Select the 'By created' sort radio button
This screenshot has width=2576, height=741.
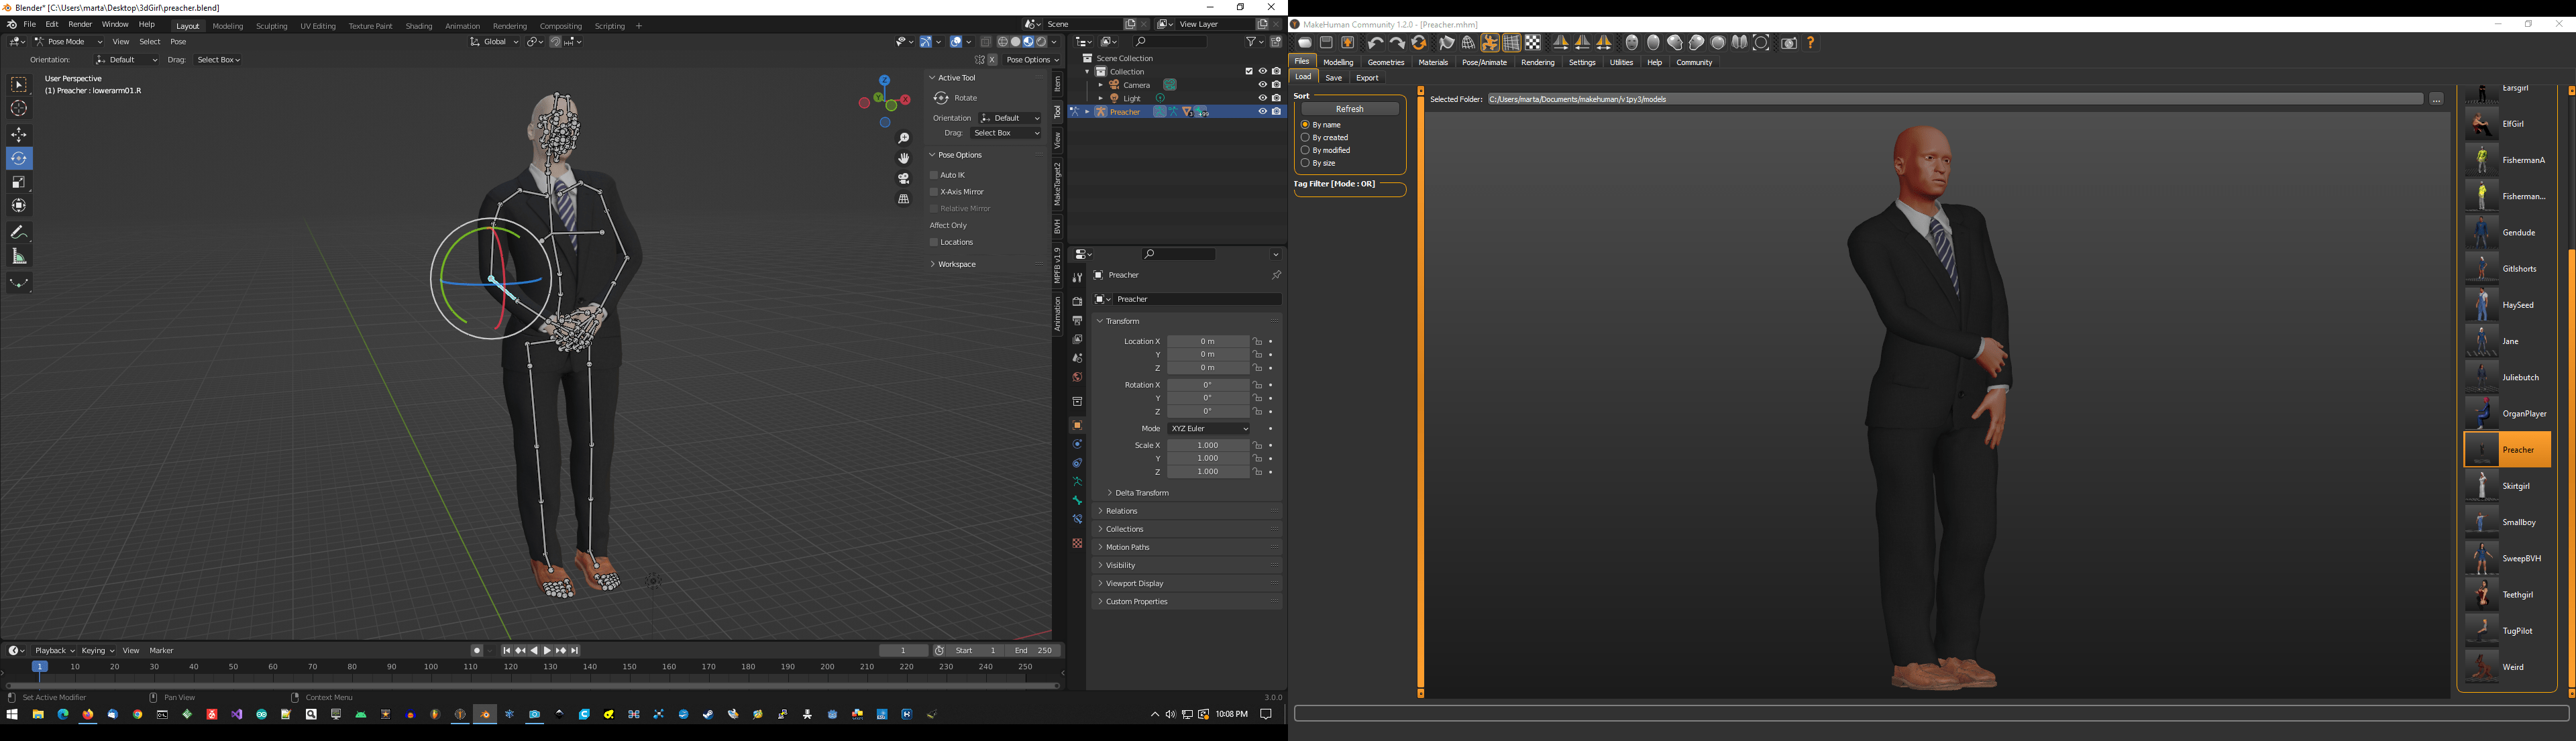click(1306, 137)
